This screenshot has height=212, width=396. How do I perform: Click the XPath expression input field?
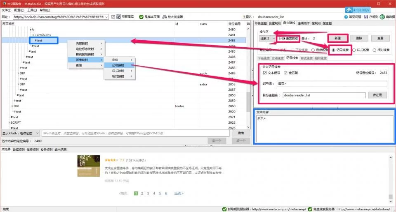135,133
